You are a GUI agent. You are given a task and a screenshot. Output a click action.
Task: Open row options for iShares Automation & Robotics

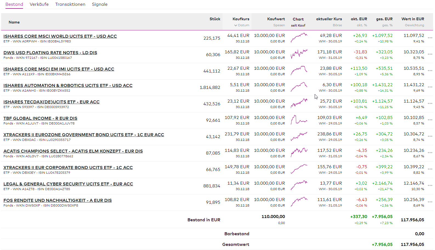tap(430, 87)
